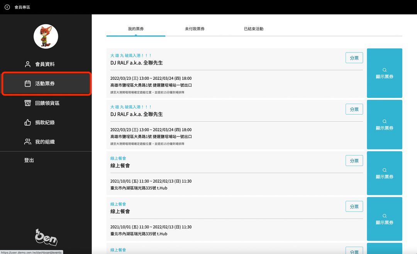
Task: Click magnifier icon on first 顯示票券 panel
Action: click(385, 70)
